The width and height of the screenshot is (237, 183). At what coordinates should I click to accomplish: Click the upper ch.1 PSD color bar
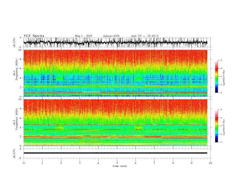tap(217, 76)
